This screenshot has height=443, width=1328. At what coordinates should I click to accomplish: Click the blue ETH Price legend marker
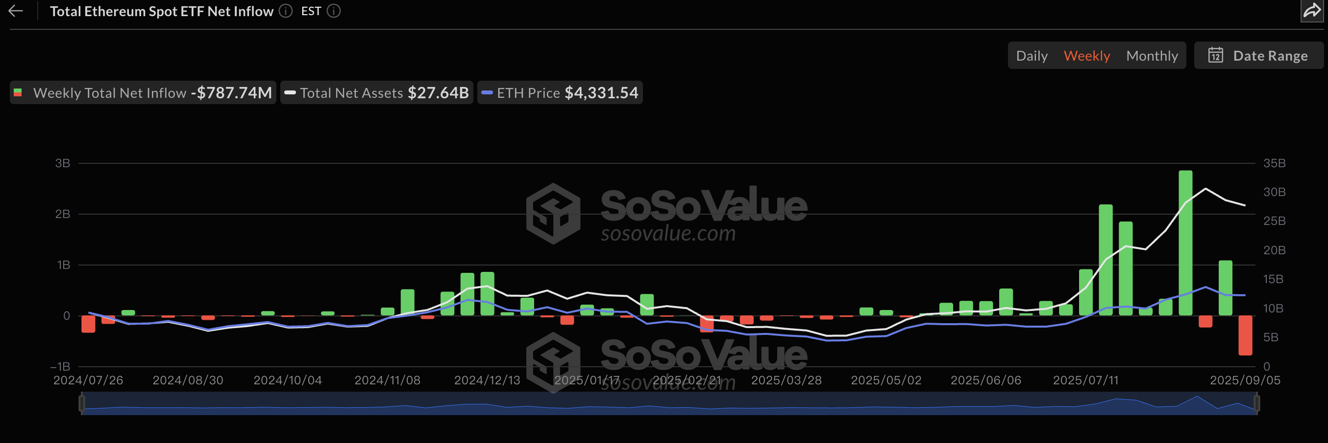[487, 93]
